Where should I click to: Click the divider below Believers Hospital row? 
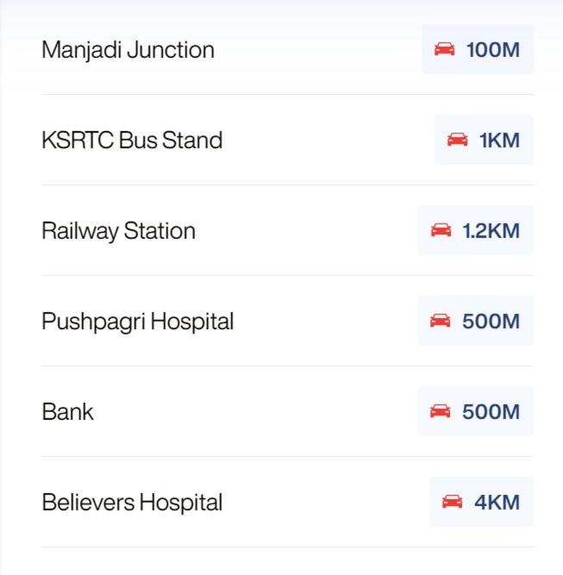pyautogui.click(x=287, y=547)
